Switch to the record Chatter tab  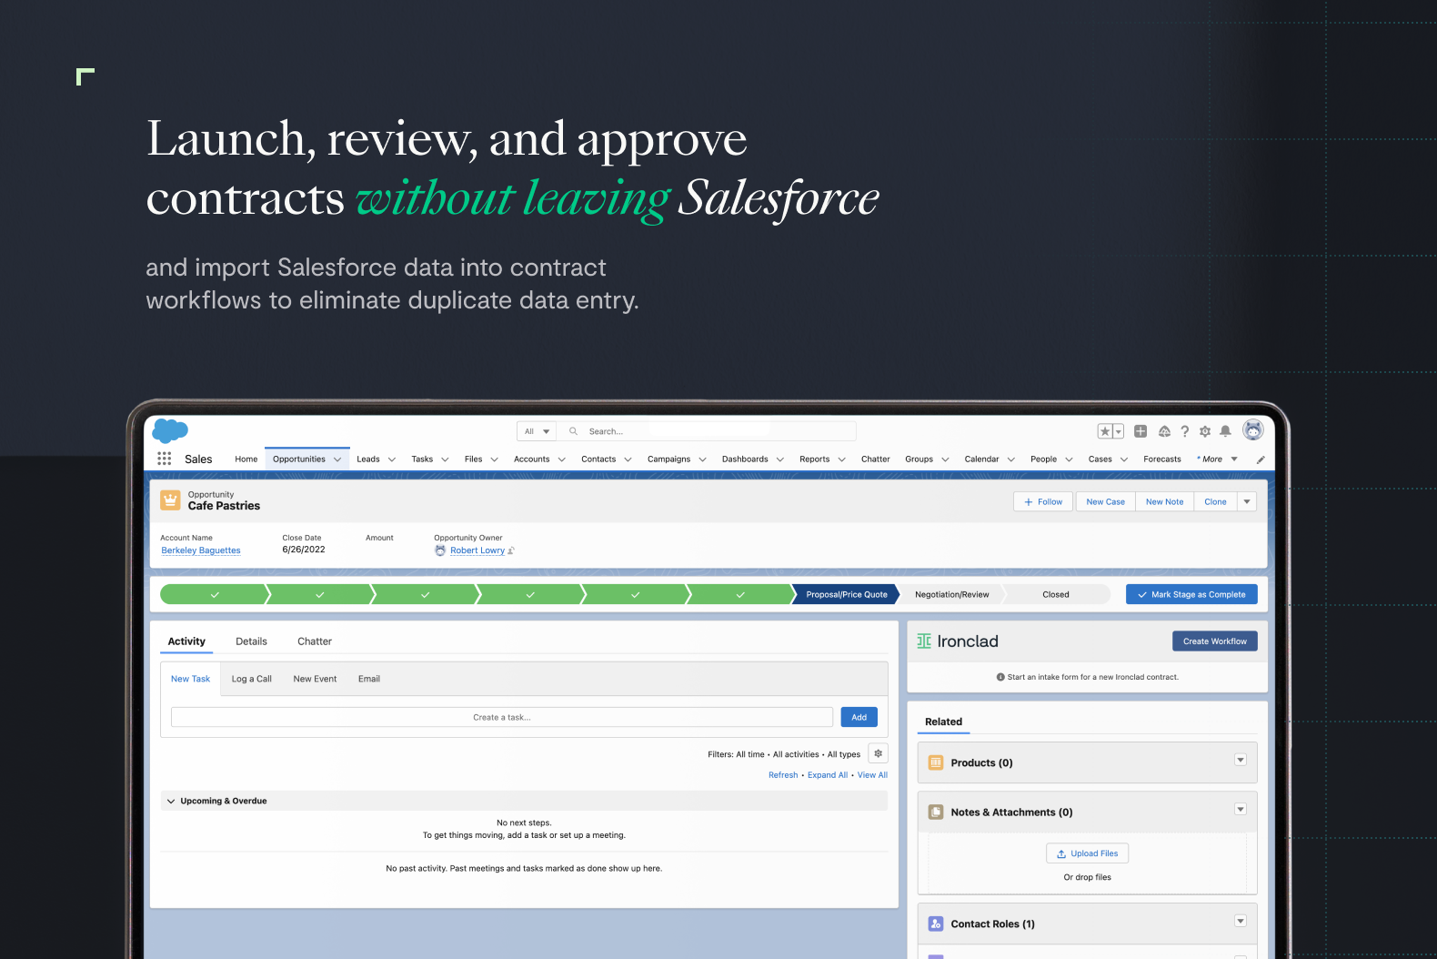315,641
